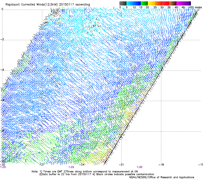Click latitude axis label '0'
Image resolution: width=203 pixels, height=179 pixels.
[x=2, y=9]
